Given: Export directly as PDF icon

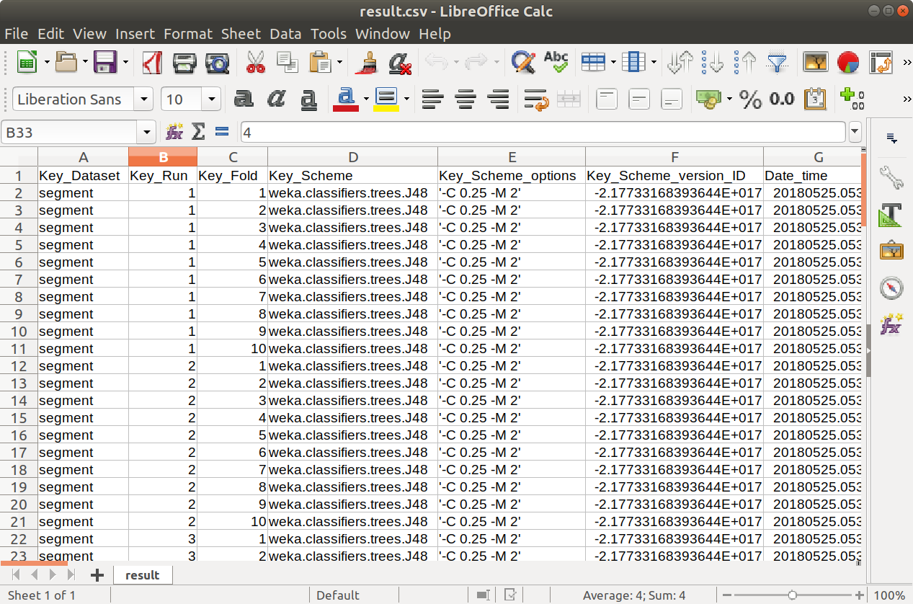Looking at the screenshot, I should click(152, 63).
